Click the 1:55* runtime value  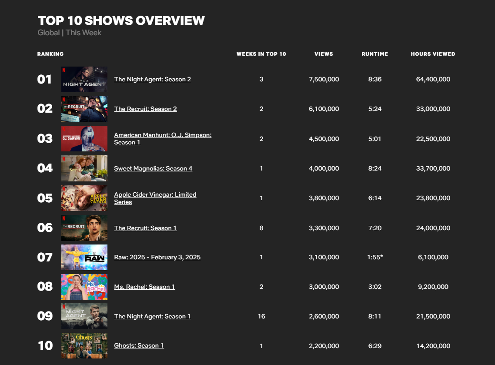click(375, 258)
